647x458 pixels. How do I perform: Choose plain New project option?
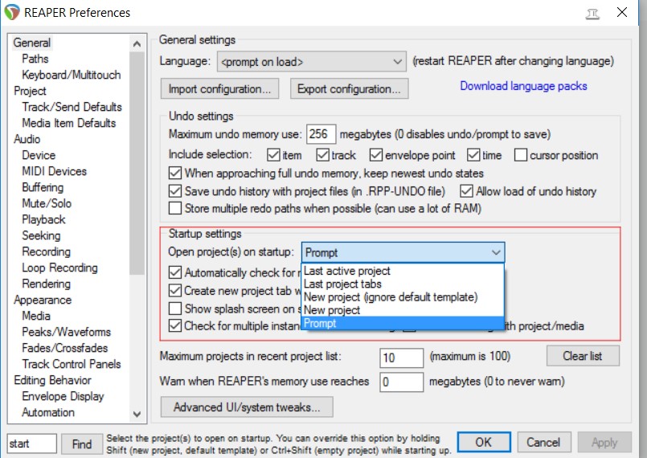point(403,310)
